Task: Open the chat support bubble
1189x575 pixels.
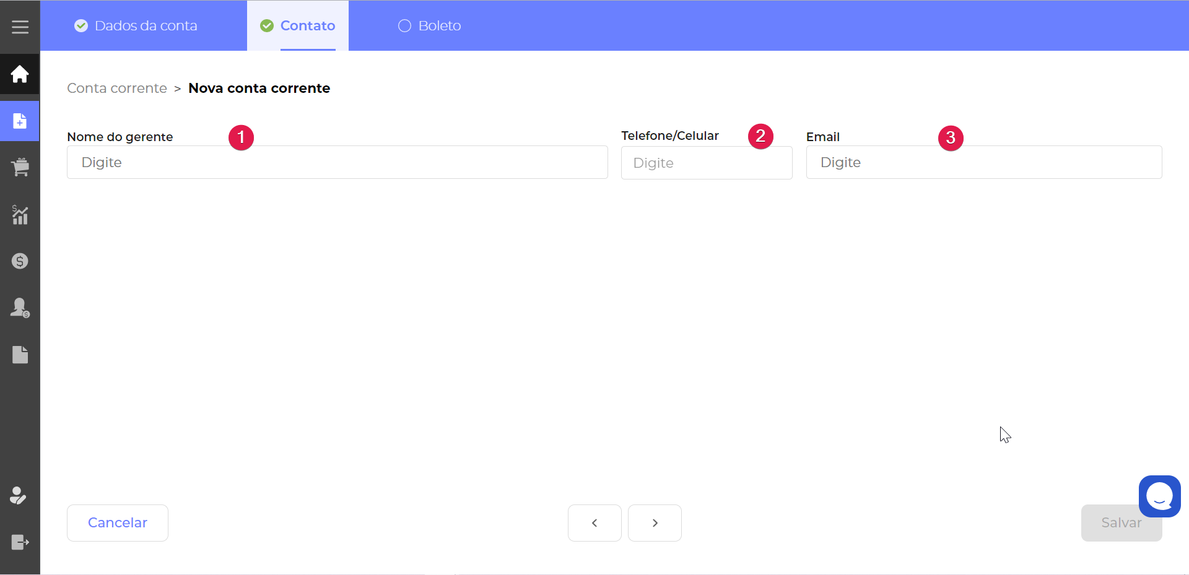Action: click(1159, 496)
